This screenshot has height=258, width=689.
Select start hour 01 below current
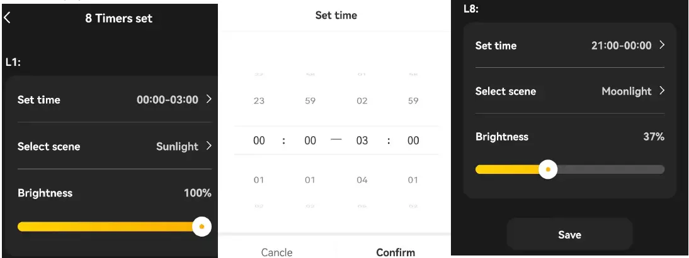click(x=259, y=180)
